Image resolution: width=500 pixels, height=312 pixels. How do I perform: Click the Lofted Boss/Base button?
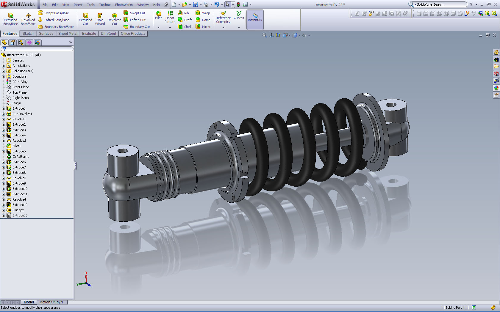tap(54, 20)
